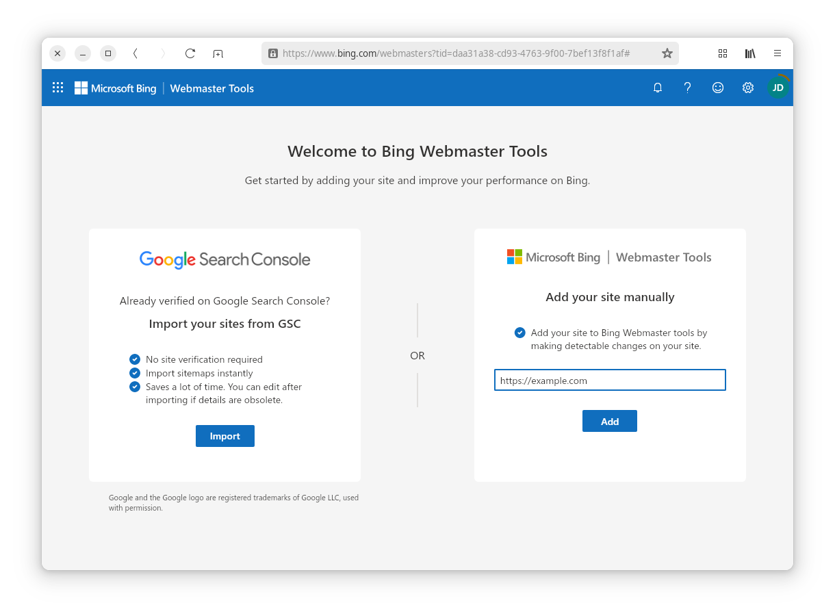Open the JD account avatar menu
The height and width of the screenshot is (616, 835).
[778, 88]
